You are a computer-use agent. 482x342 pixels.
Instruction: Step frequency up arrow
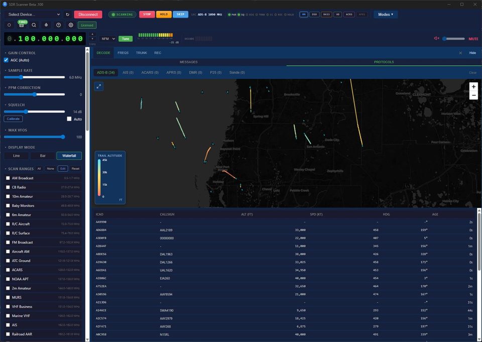coord(92,35)
